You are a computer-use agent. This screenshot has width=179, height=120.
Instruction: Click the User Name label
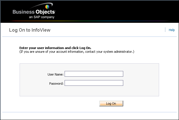[55, 74]
